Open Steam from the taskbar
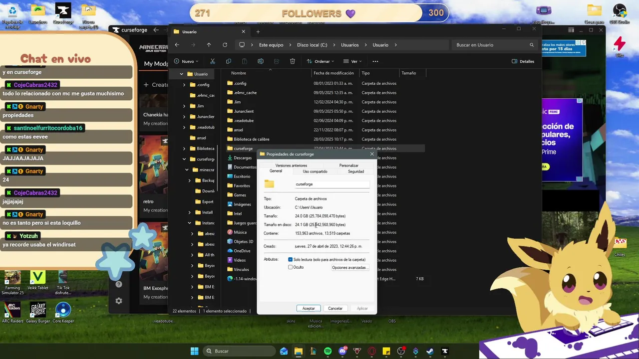Image resolution: width=639 pixels, height=359 pixels. 430,351
